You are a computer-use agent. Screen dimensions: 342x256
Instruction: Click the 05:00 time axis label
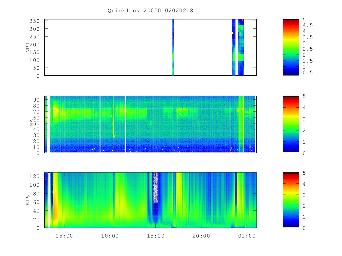tap(64, 236)
